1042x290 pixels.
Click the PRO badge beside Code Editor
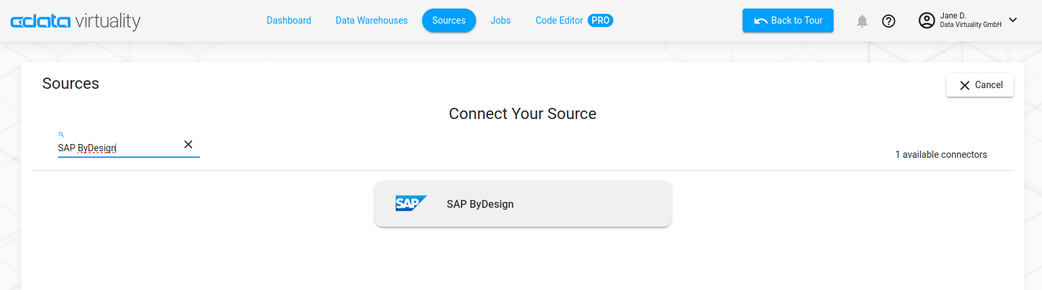(x=600, y=20)
